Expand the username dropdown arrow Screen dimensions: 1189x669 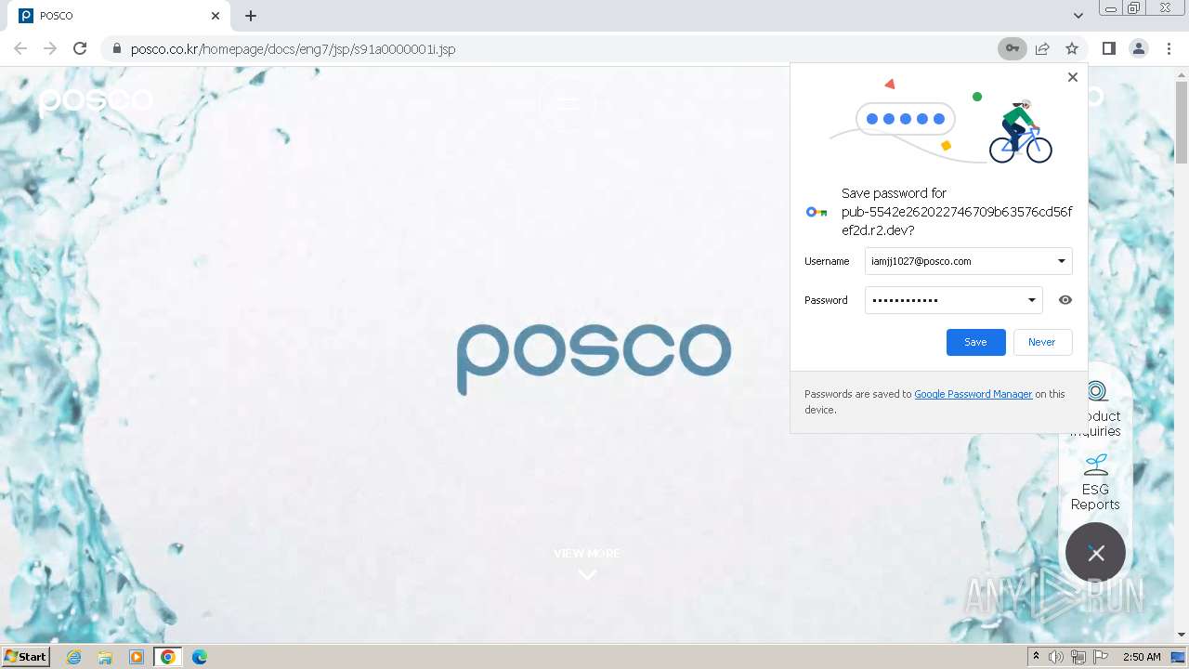(1061, 261)
